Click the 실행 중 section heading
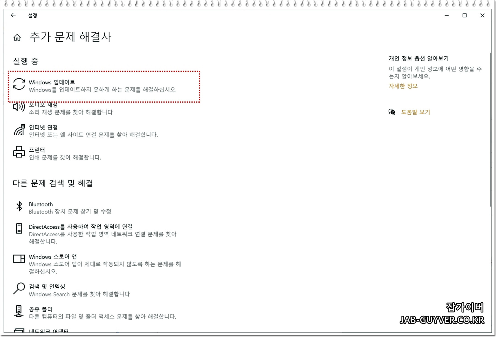The height and width of the screenshot is (337, 496). point(26,61)
